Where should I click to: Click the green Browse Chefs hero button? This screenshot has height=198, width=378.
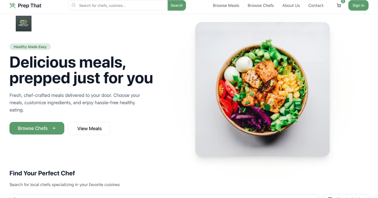coord(37,128)
